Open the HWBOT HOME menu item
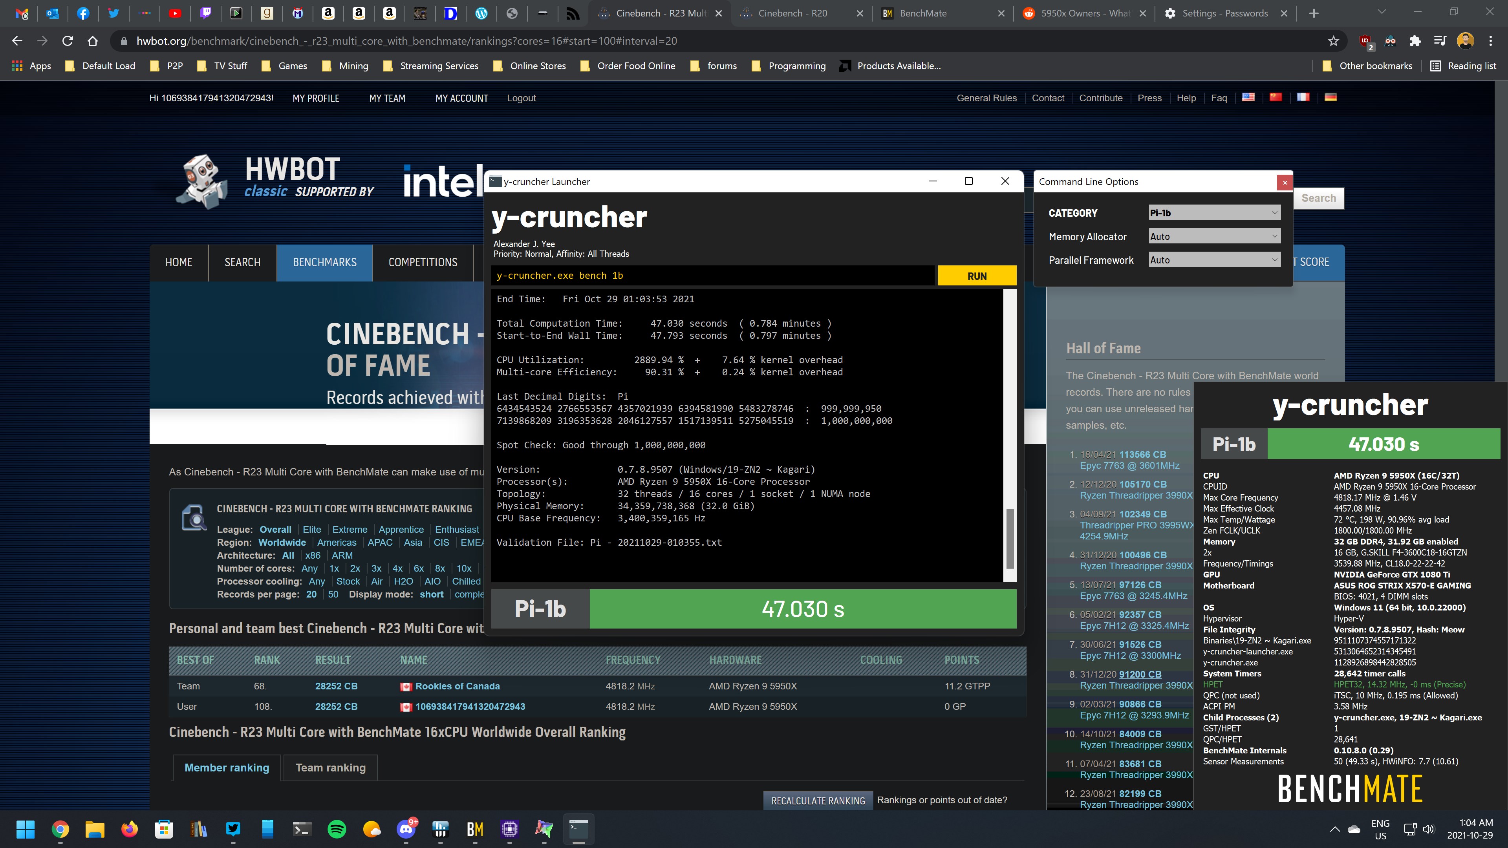Image resolution: width=1508 pixels, height=848 pixels. 179,262
